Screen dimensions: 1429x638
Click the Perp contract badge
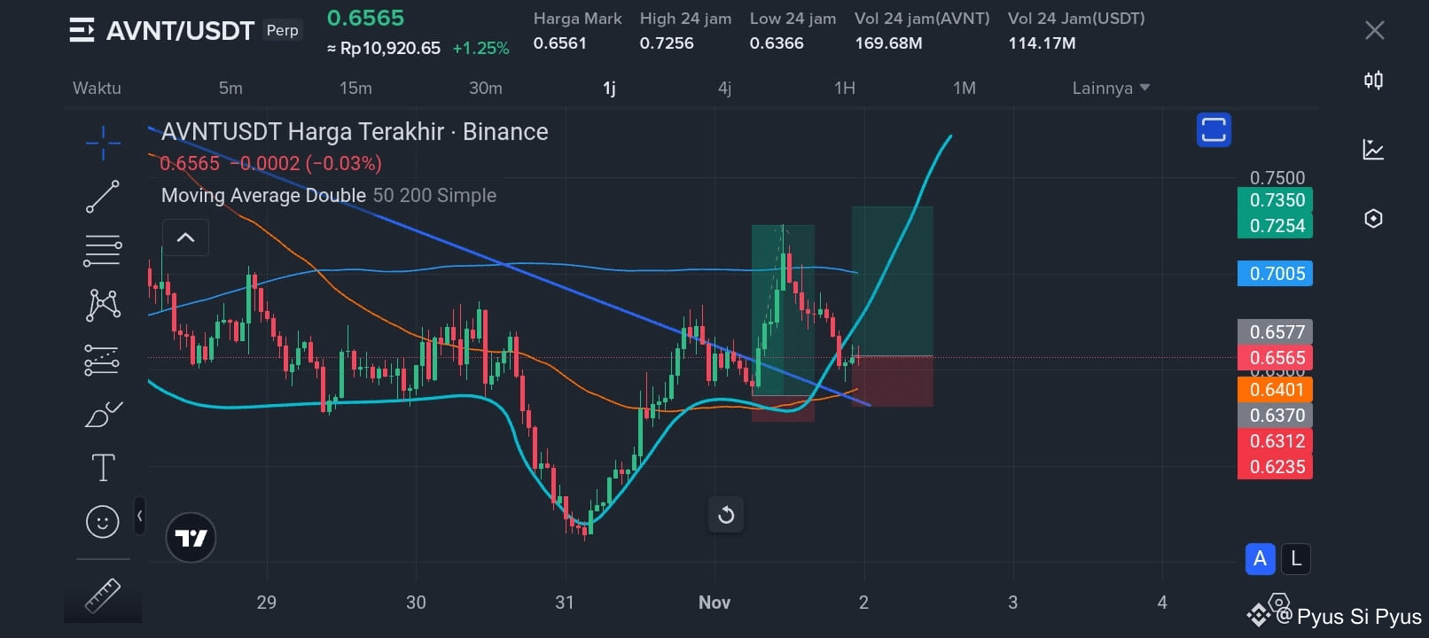coord(283,30)
